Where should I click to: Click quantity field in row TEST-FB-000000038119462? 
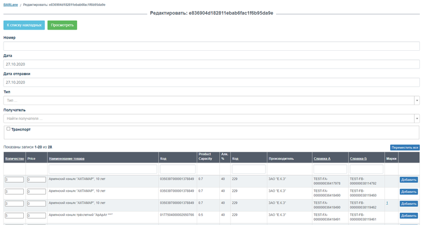click(14, 203)
